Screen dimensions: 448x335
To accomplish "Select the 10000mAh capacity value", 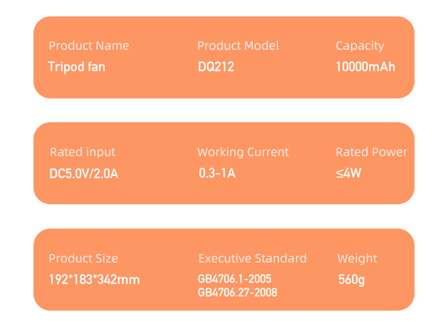I will point(365,67).
